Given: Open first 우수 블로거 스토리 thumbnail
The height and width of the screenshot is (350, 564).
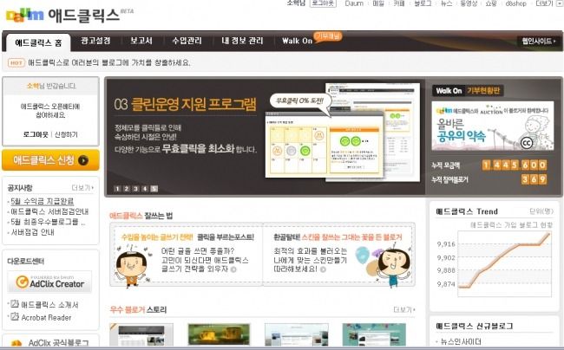Looking at the screenshot, I should pos(141,334).
